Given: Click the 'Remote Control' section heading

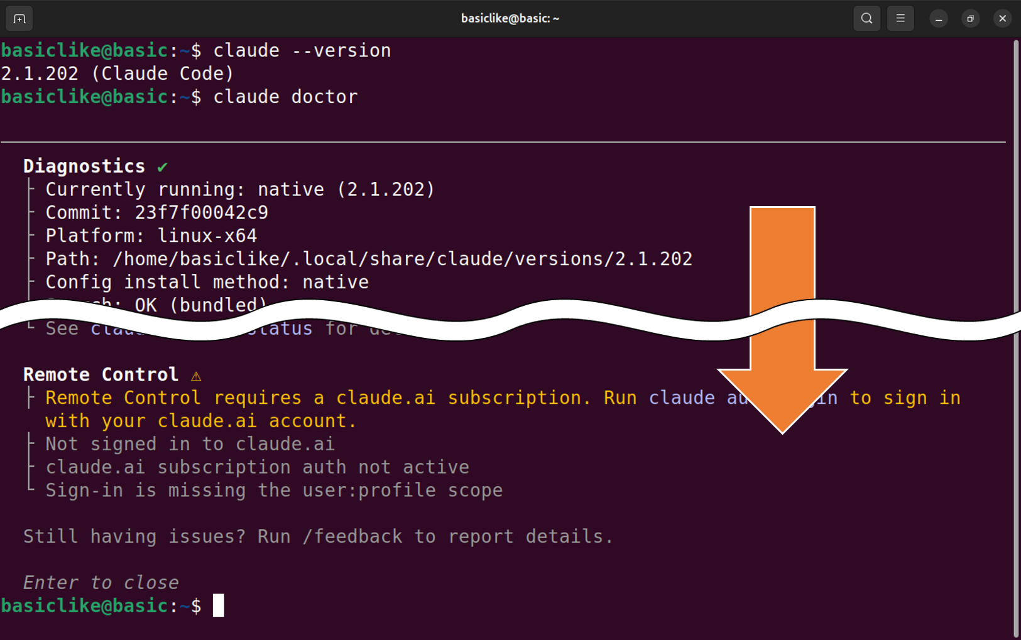Looking at the screenshot, I should click(x=101, y=375).
